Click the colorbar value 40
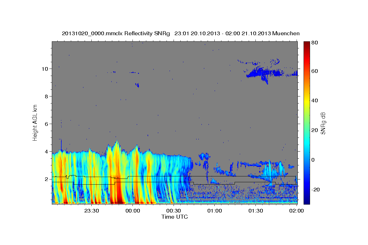This screenshot has height=245, width=368. click(315, 101)
